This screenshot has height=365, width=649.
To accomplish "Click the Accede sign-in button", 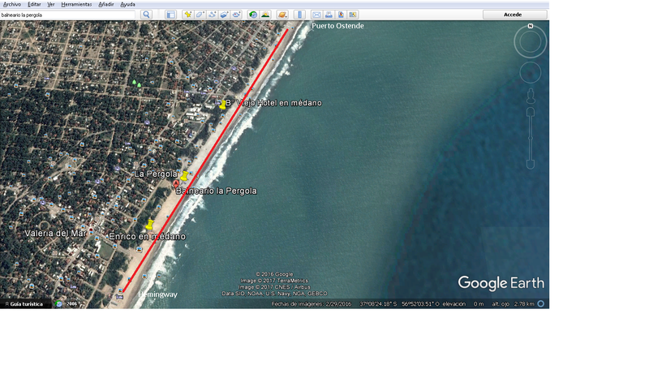I will (x=513, y=15).
